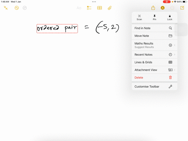Tap Scan in the menu
Viewport: 188px width, 141px height.
point(139,18)
